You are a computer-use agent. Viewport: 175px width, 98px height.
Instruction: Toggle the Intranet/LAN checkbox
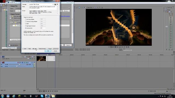point(26,28)
